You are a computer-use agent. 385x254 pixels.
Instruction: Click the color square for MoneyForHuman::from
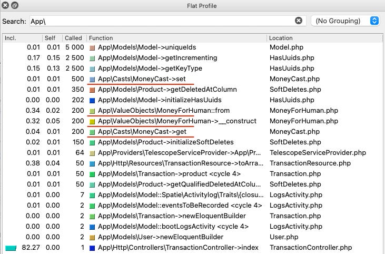(x=92, y=111)
